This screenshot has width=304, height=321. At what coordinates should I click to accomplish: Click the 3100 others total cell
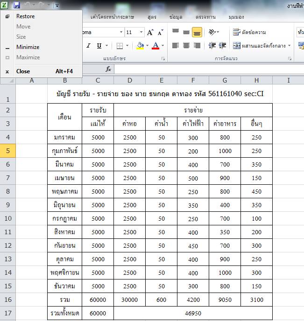point(256,300)
